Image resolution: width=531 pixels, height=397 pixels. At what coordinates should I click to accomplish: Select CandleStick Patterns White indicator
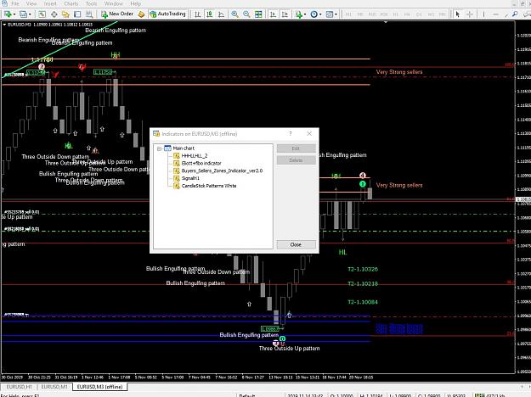coord(209,186)
